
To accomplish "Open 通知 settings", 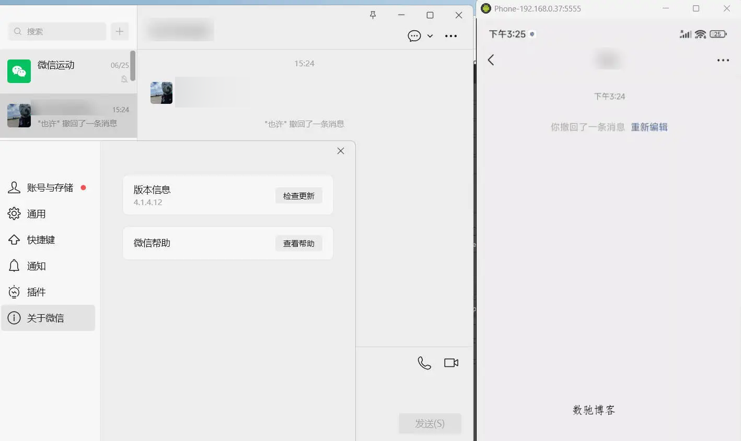I will (x=48, y=266).
